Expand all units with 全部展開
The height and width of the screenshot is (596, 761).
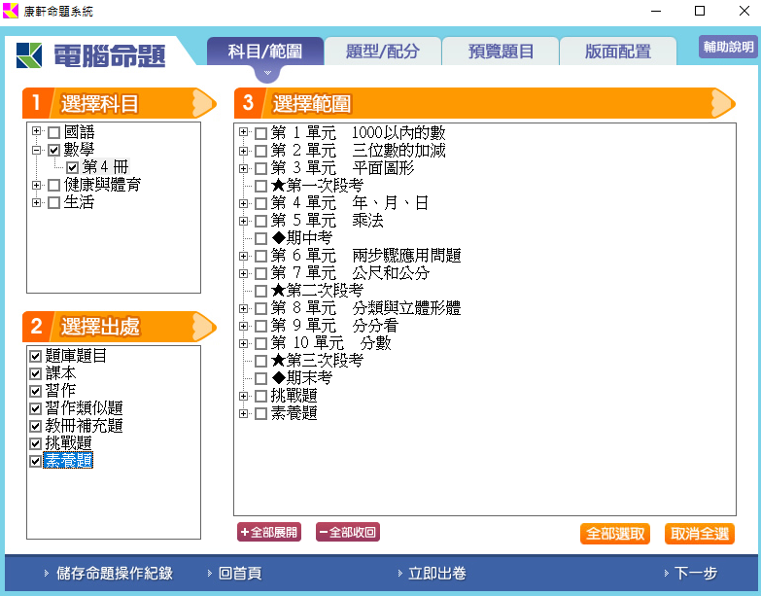click(269, 532)
